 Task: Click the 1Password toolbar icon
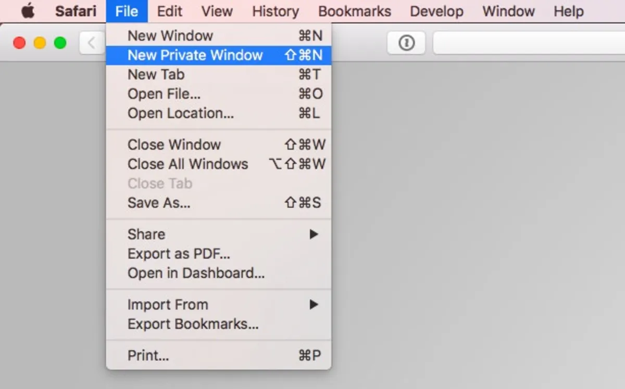coord(406,43)
